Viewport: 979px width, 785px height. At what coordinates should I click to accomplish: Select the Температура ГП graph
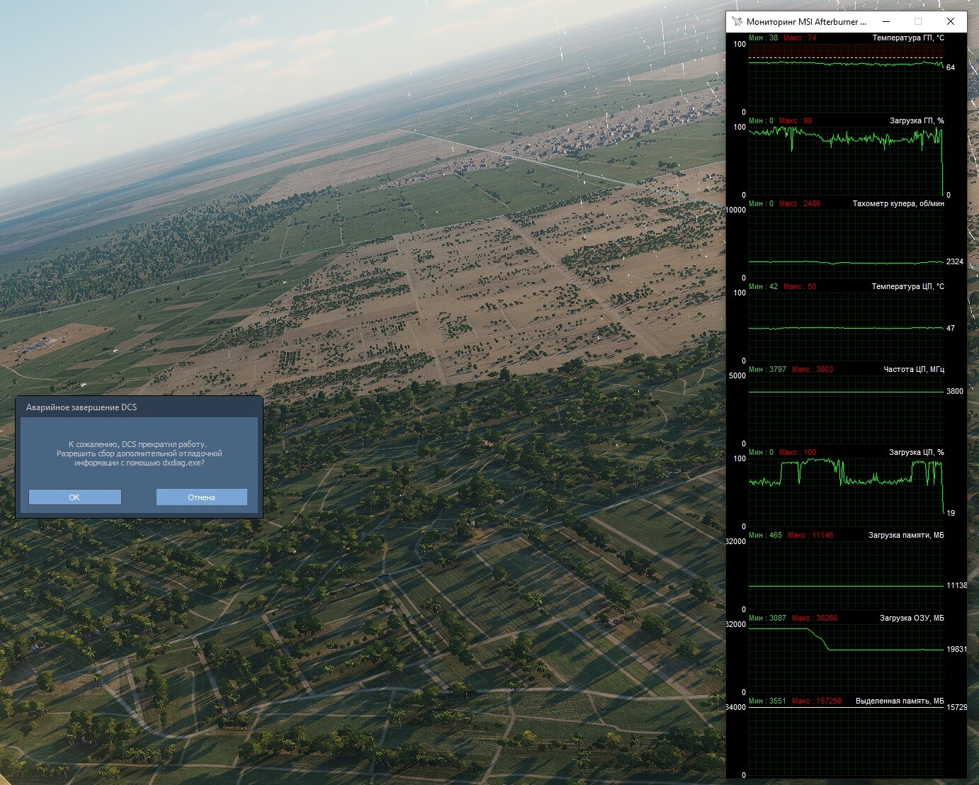847,78
